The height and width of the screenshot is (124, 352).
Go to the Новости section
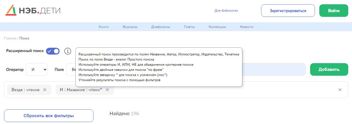point(246,27)
